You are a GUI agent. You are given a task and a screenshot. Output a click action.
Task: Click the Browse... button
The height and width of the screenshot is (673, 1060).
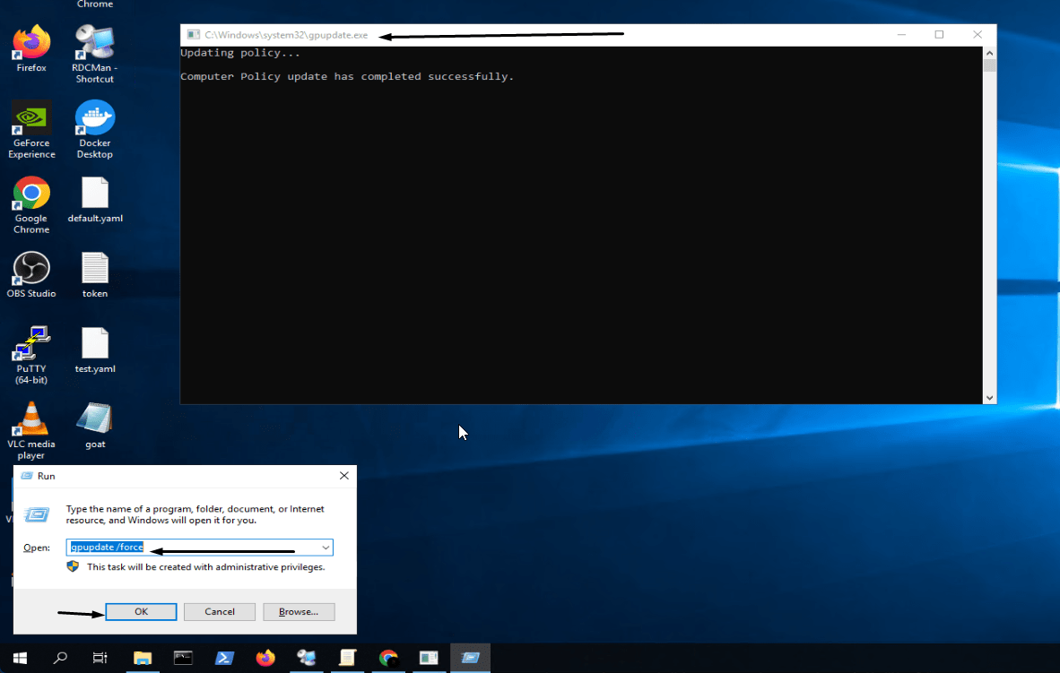click(x=299, y=611)
